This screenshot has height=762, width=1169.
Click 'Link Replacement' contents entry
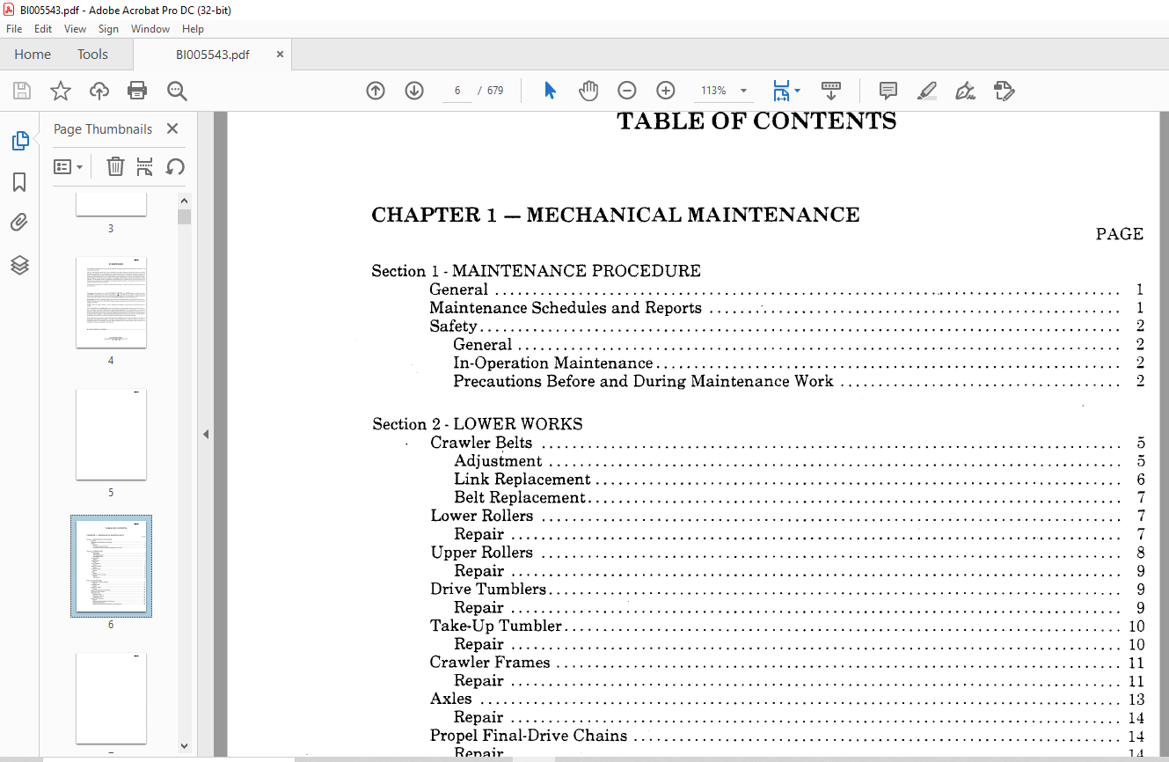point(522,480)
